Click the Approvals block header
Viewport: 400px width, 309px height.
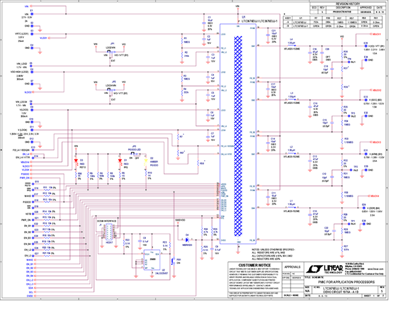(294, 267)
